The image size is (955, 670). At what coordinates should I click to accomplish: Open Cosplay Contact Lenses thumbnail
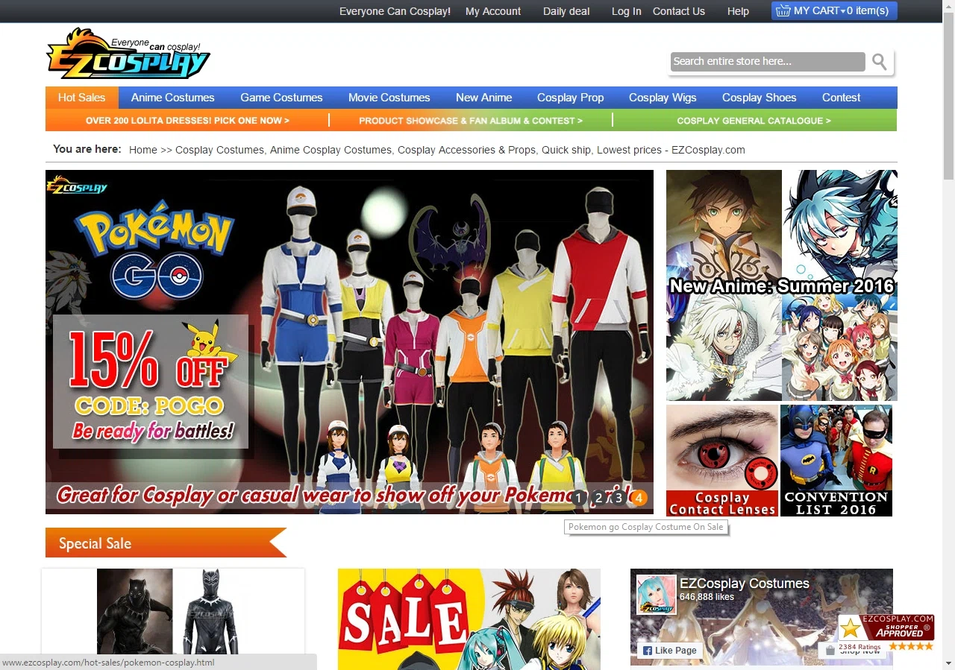722,461
